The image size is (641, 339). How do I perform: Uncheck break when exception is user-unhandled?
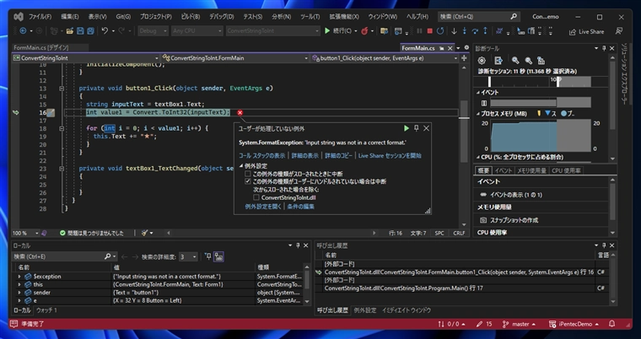point(248,181)
